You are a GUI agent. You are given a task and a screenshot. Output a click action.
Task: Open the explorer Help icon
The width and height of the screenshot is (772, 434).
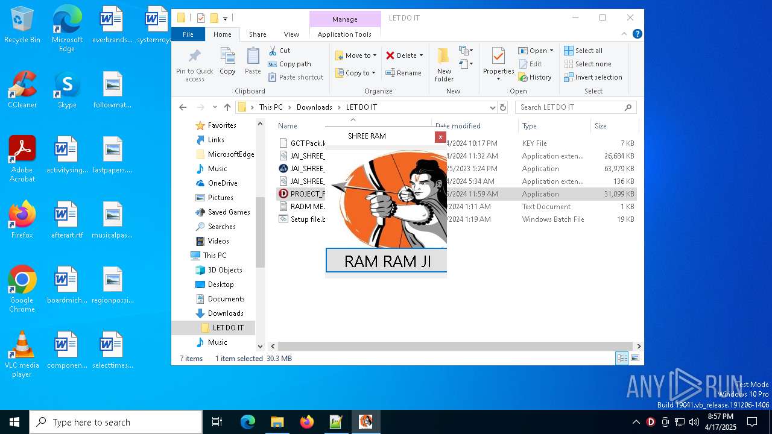[x=637, y=34]
